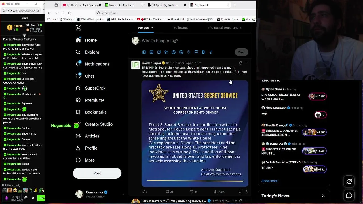Viewport: 363px width, 204px height.
Task: Click Show more under Live on X
Action: (x=269, y=181)
